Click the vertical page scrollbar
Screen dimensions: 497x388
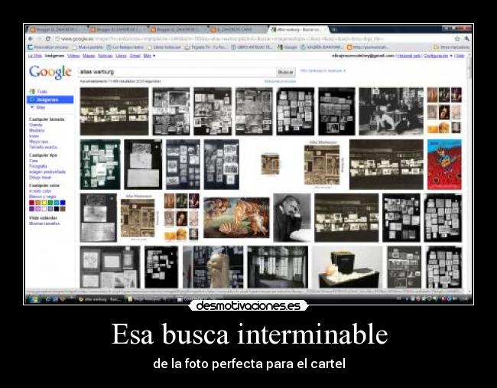coord(469,171)
